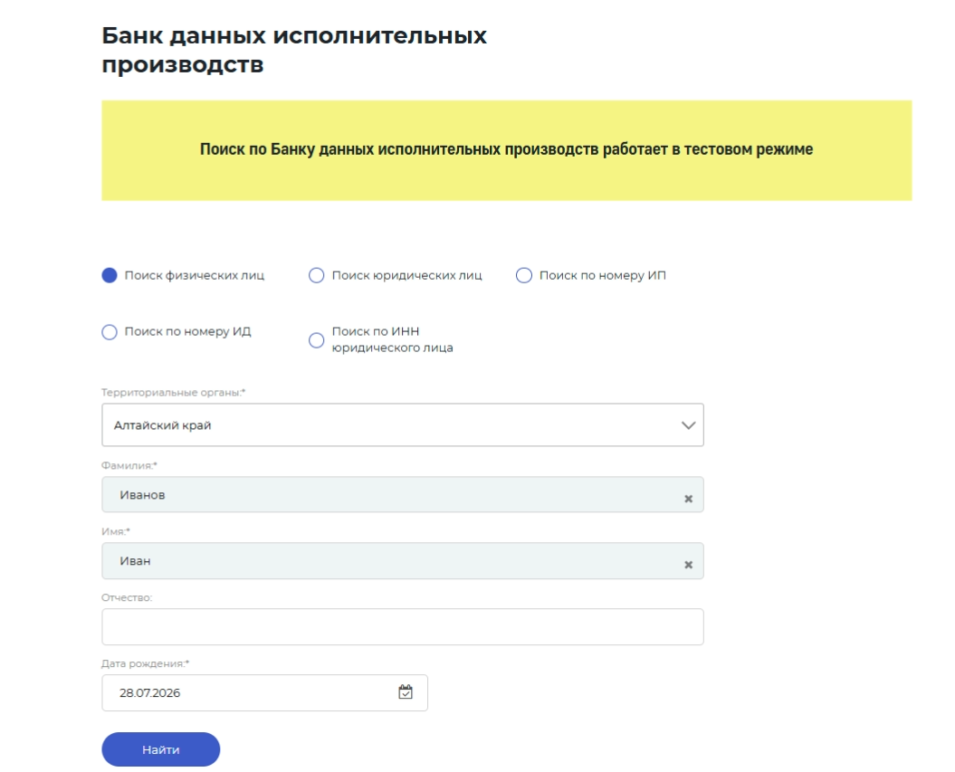Click the Территориальные органы field label
The height and width of the screenshot is (772, 955).
pos(174,393)
